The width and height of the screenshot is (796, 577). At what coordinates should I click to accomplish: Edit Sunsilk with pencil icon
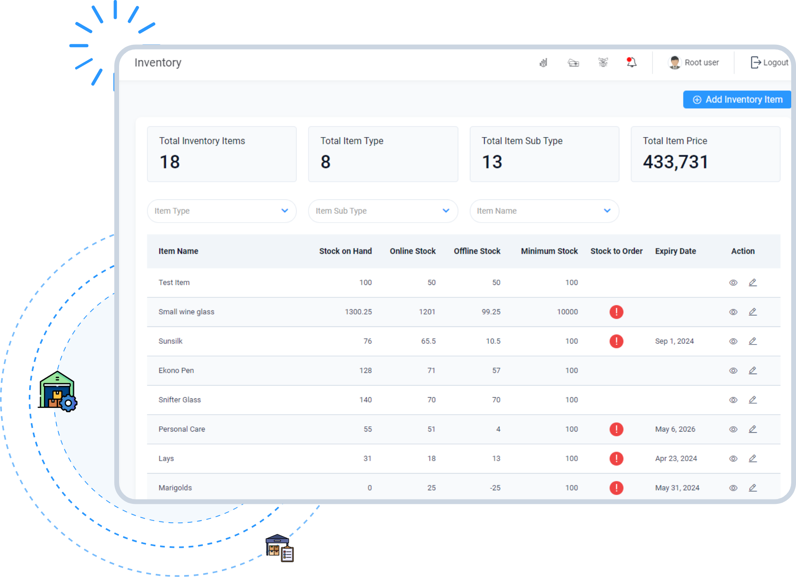click(x=753, y=341)
